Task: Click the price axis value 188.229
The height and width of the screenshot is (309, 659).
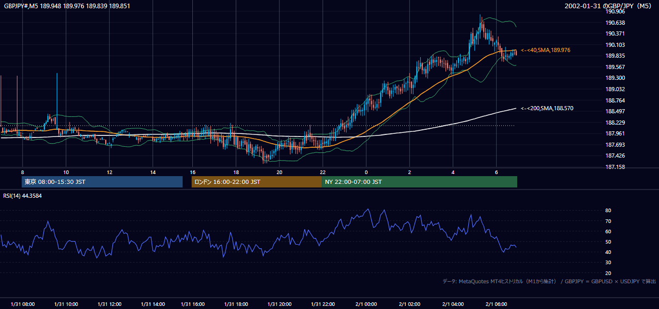Action: point(615,123)
